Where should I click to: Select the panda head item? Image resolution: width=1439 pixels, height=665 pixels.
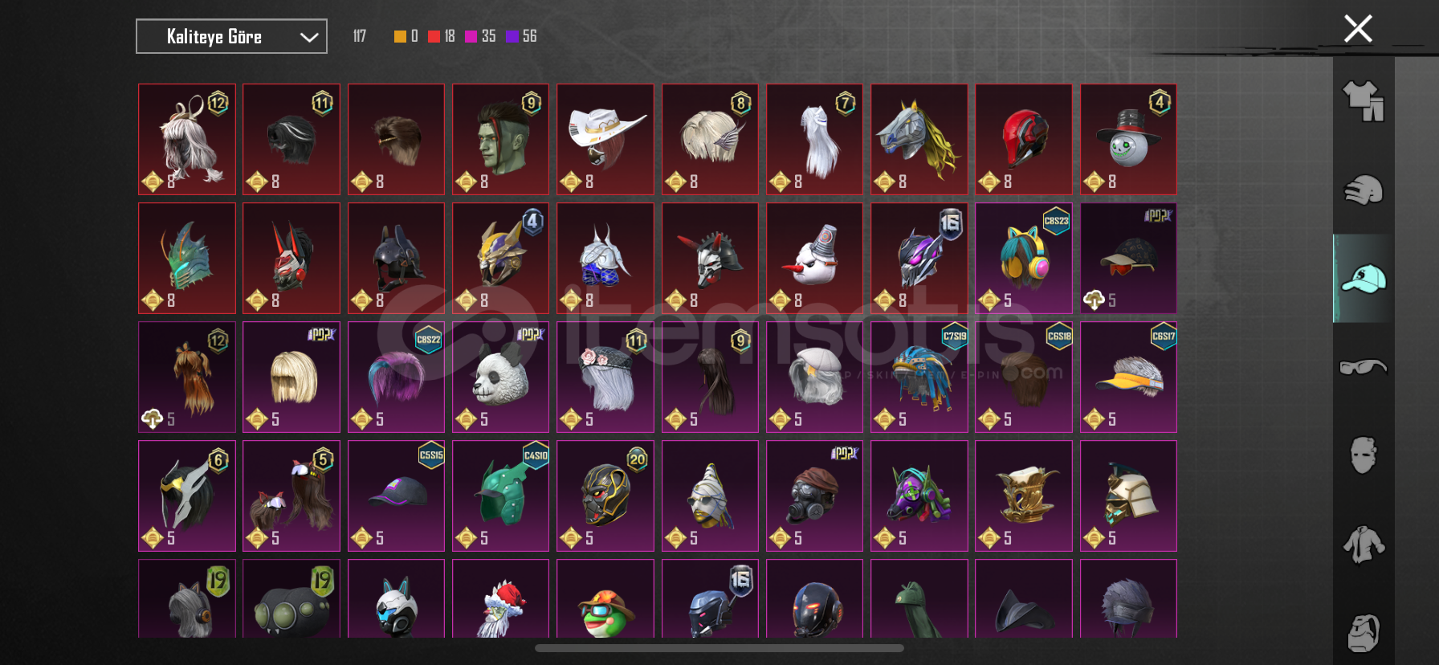coord(500,377)
